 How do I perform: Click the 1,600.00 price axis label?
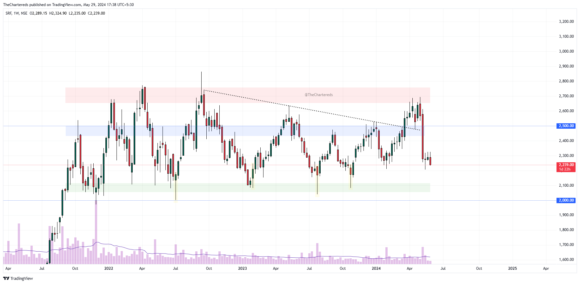(566, 260)
